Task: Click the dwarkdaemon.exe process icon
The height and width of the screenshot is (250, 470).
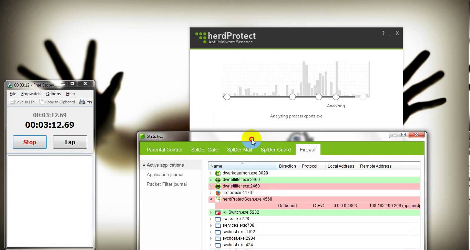Action: [x=218, y=173]
